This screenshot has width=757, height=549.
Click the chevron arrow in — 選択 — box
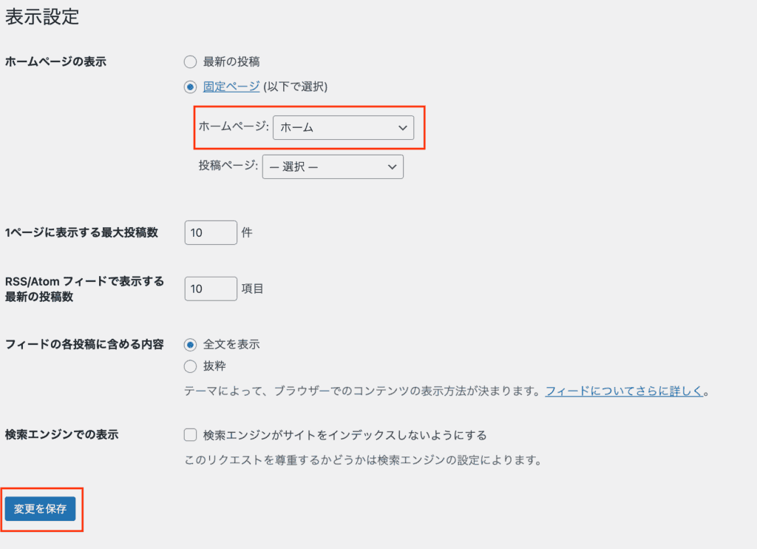(392, 166)
